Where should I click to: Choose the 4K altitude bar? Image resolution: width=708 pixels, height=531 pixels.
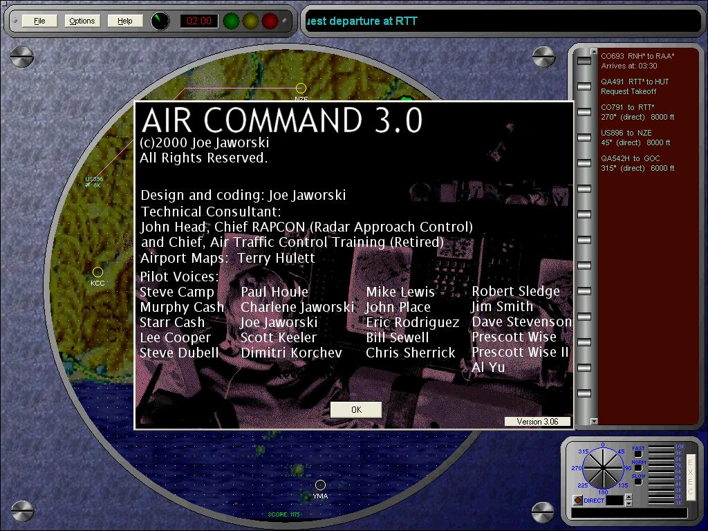click(662, 484)
